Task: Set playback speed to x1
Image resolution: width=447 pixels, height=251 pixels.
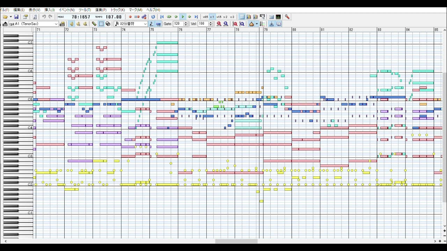Action: [212, 17]
